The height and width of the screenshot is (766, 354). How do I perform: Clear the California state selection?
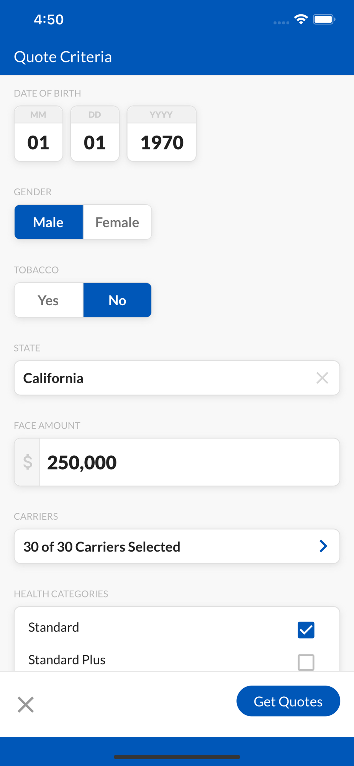click(322, 378)
